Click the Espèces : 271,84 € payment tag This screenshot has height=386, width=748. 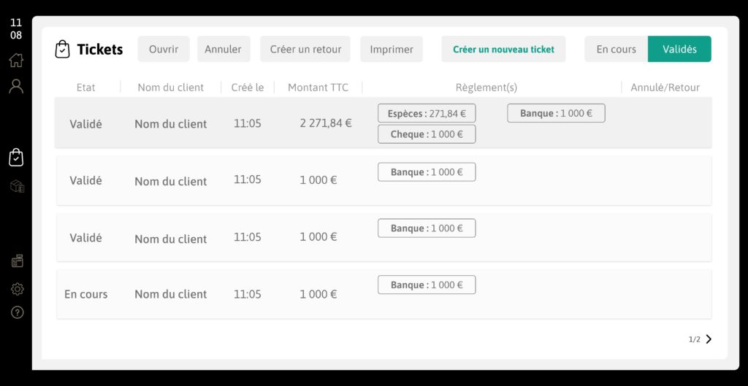[427, 113]
